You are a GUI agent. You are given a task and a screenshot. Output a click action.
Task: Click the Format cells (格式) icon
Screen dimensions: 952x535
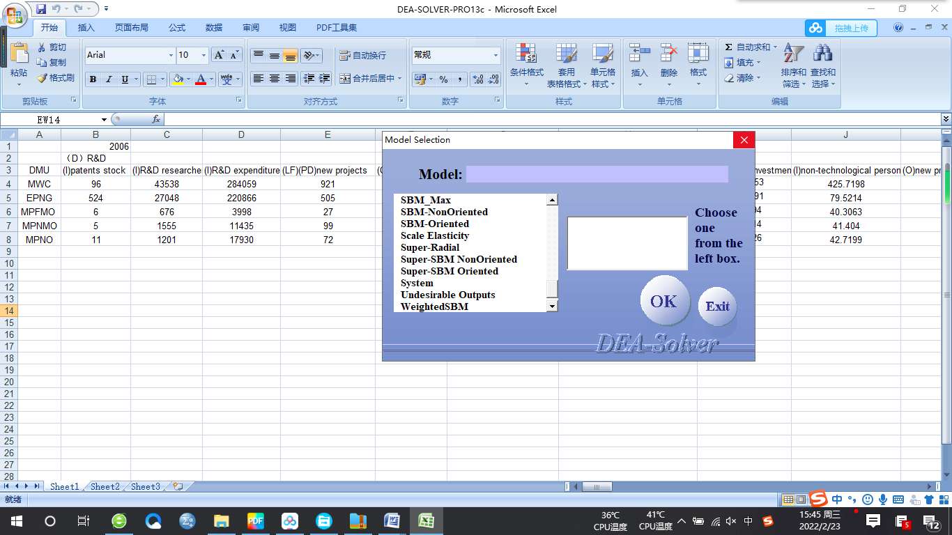click(698, 54)
